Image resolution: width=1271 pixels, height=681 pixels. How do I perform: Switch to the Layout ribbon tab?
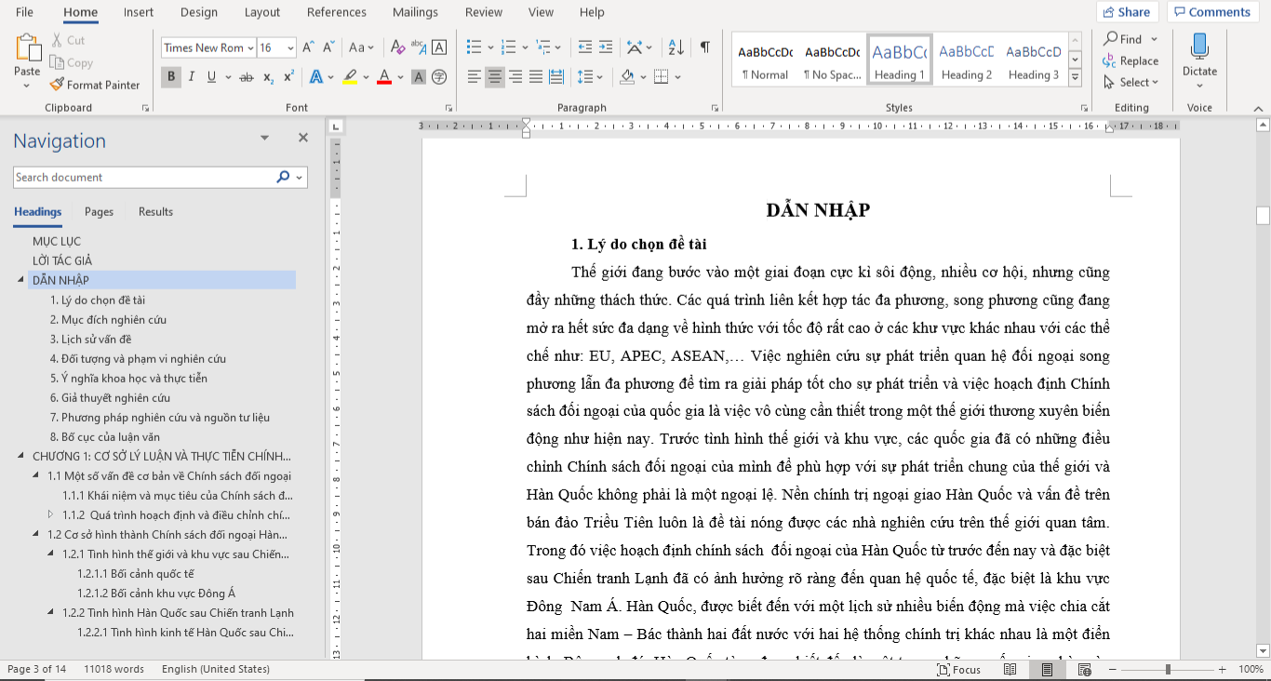click(x=262, y=12)
